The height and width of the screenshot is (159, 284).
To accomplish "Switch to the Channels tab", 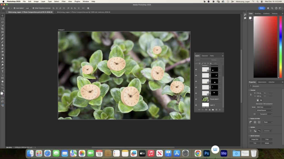I will click(x=205, y=56).
